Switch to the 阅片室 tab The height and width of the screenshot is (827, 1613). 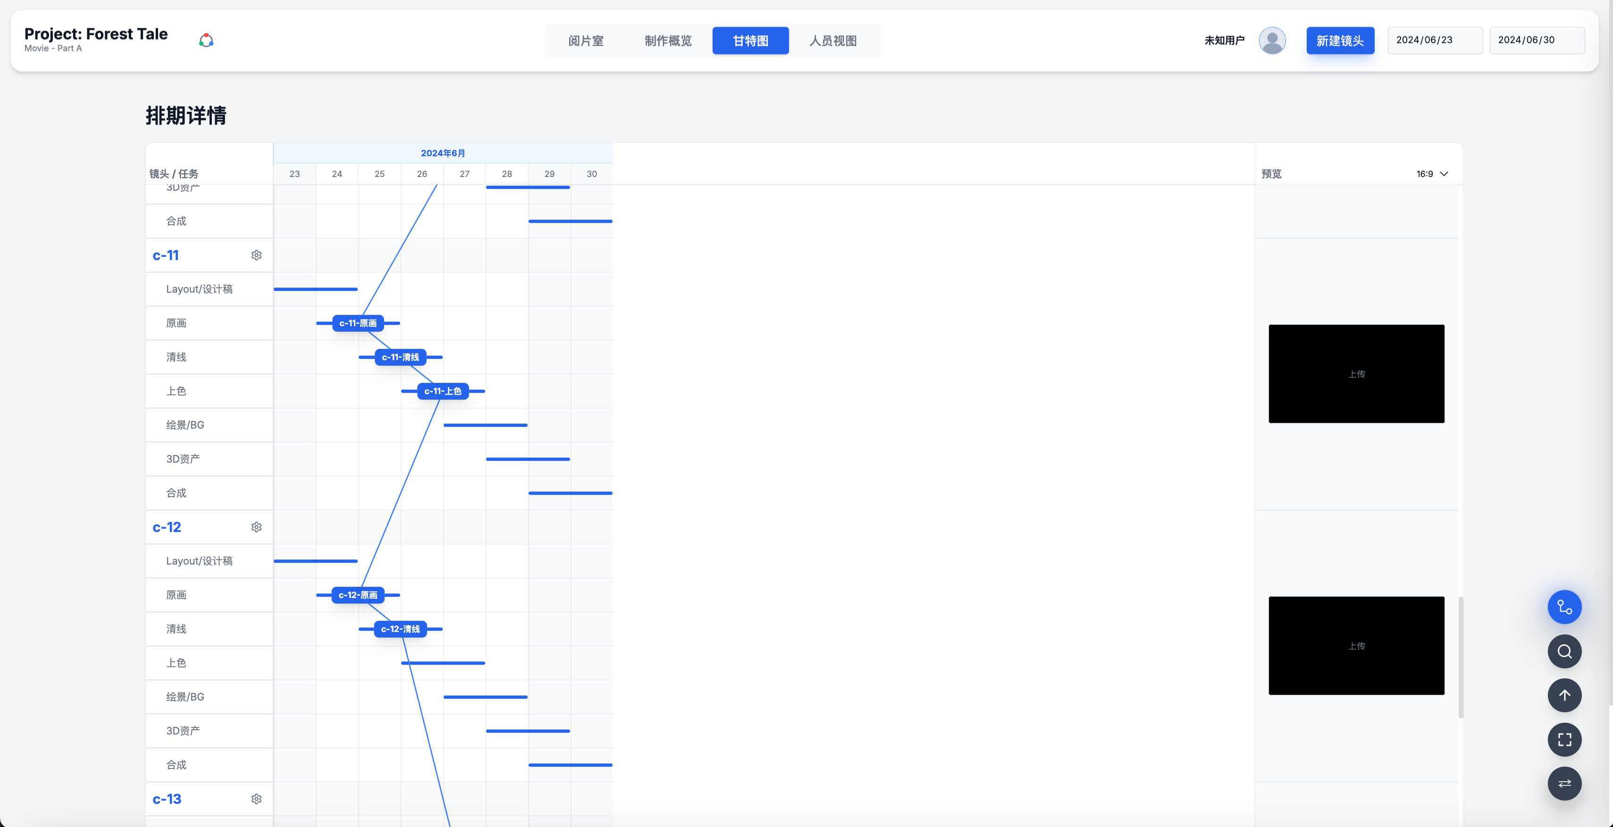(x=586, y=41)
